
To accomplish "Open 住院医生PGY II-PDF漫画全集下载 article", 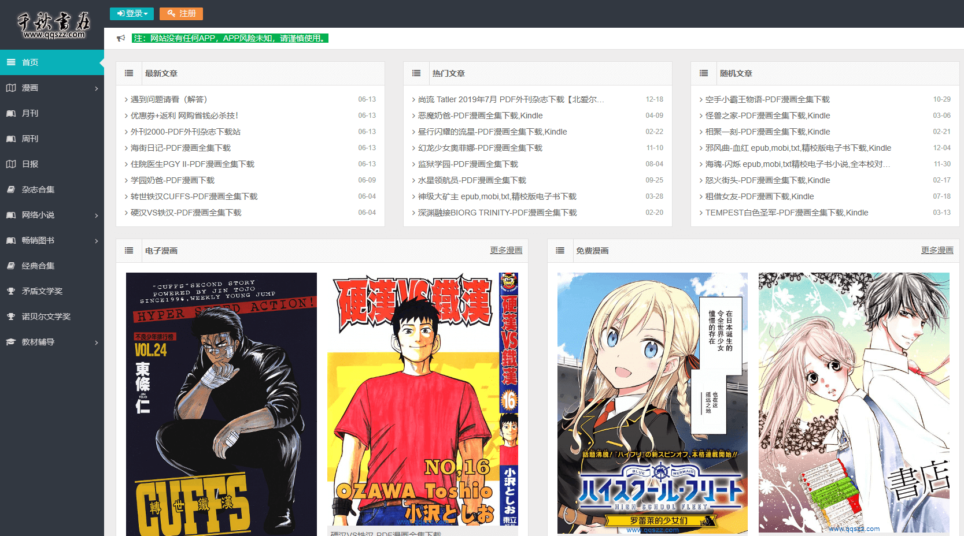I will click(x=193, y=164).
